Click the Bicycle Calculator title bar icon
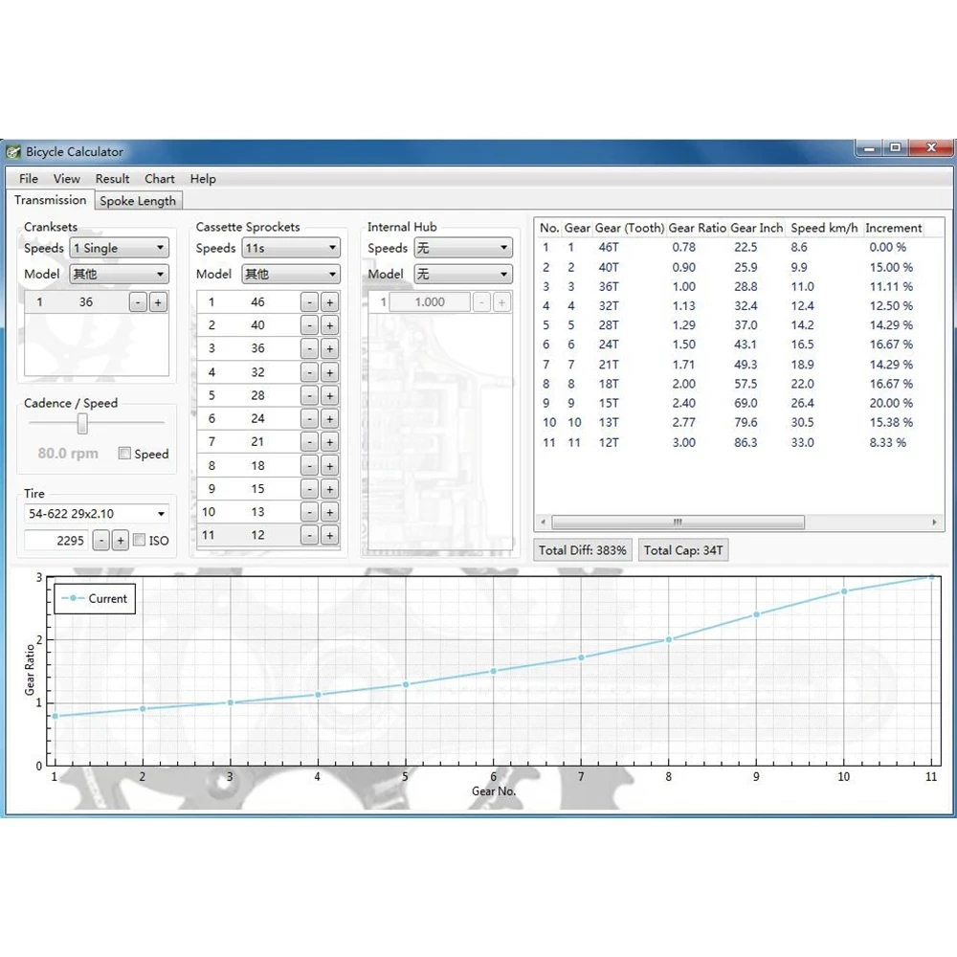Screen dimensions: 957x957 point(13,151)
